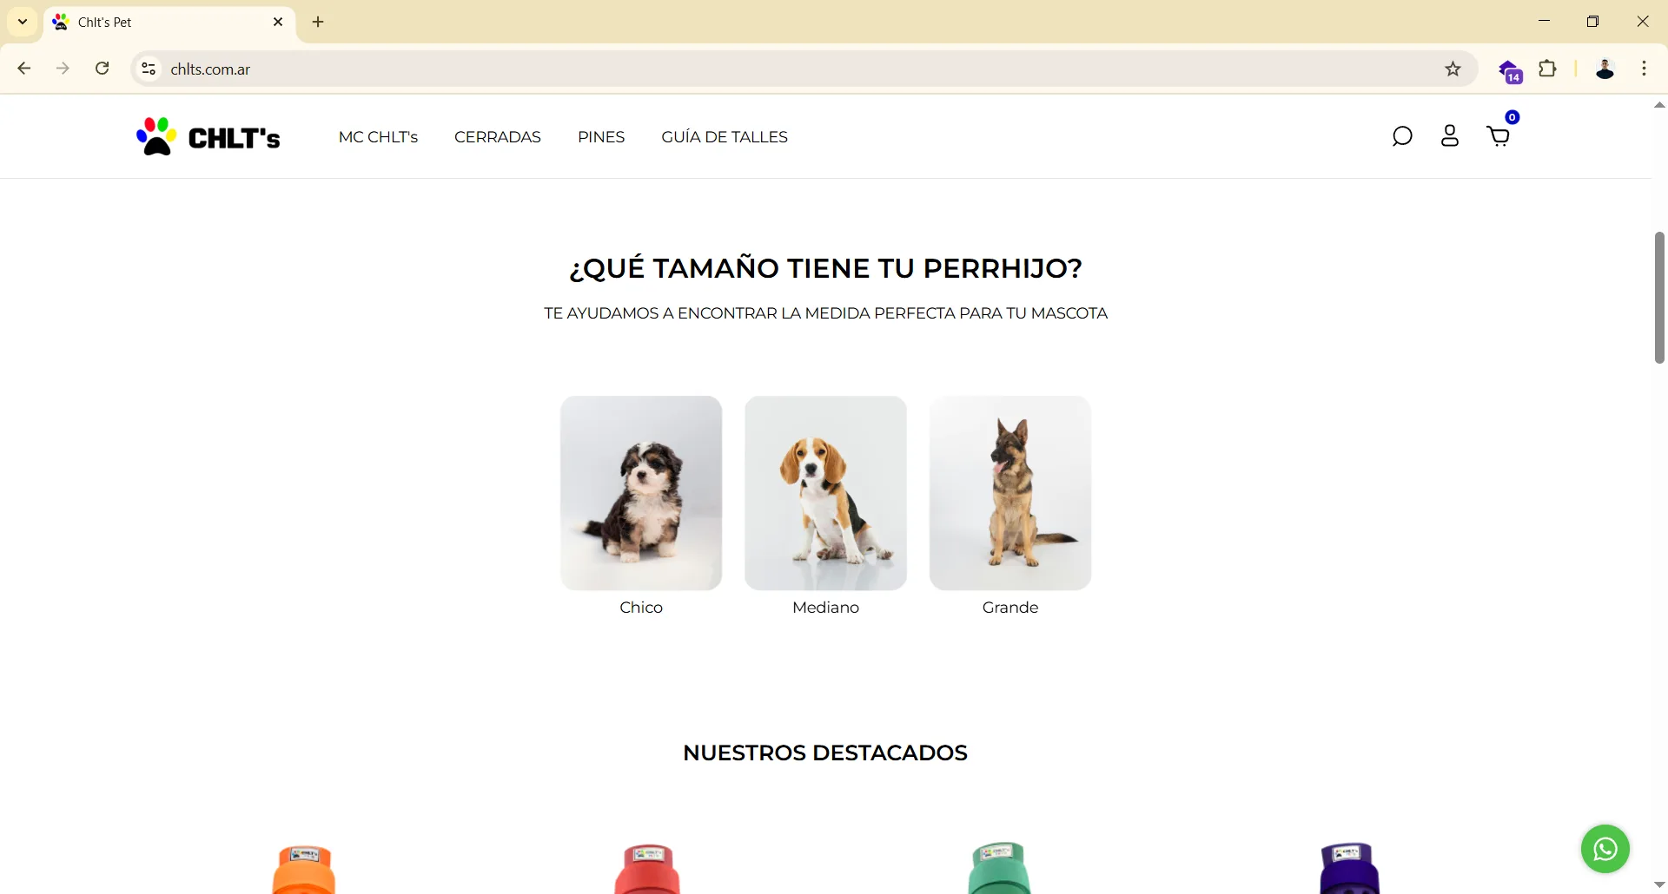Expand the tab search dropdown arrow

click(x=23, y=22)
